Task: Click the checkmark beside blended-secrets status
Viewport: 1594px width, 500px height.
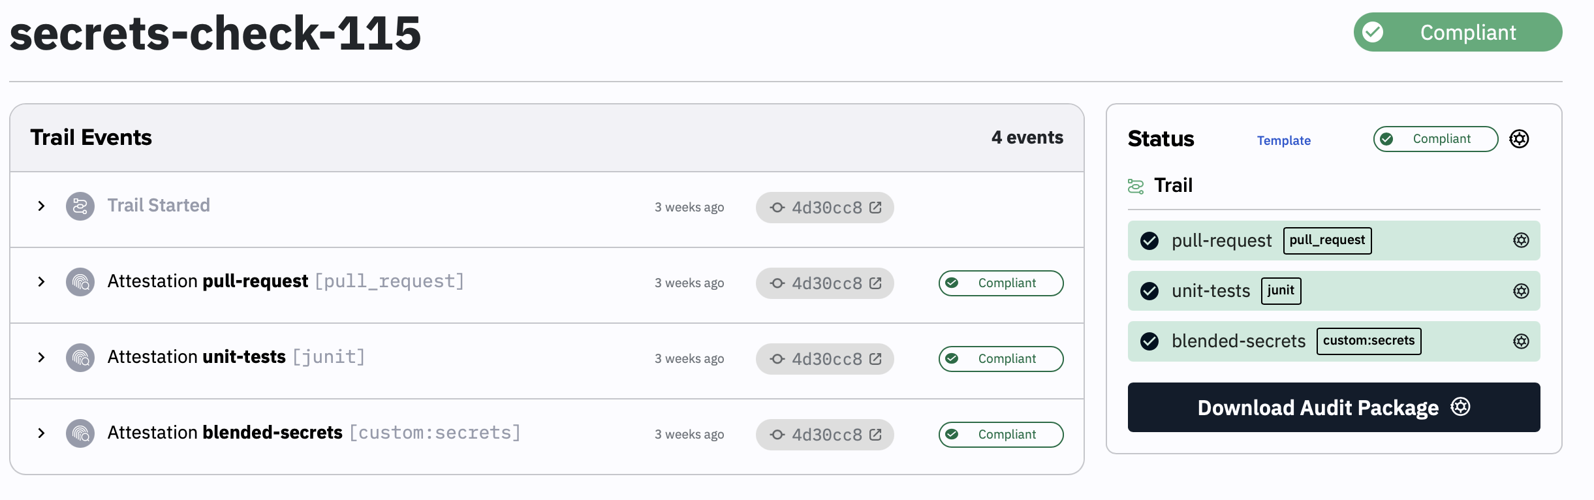Action: pos(1149,341)
